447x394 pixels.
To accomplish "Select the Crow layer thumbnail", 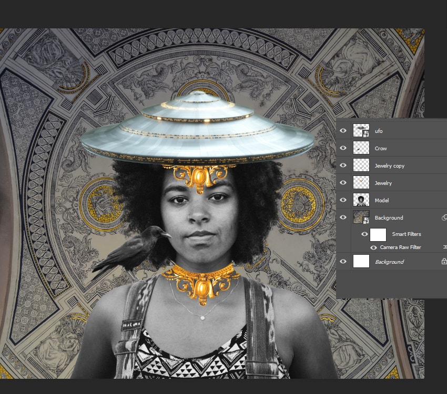I will click(x=361, y=148).
